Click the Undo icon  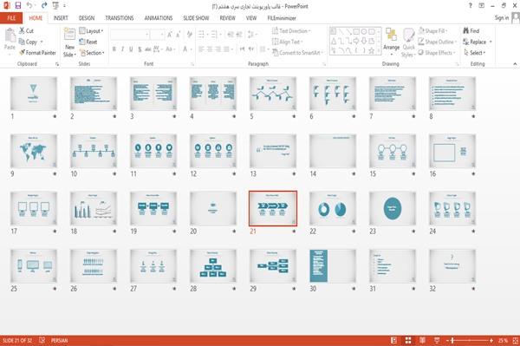(29, 5)
